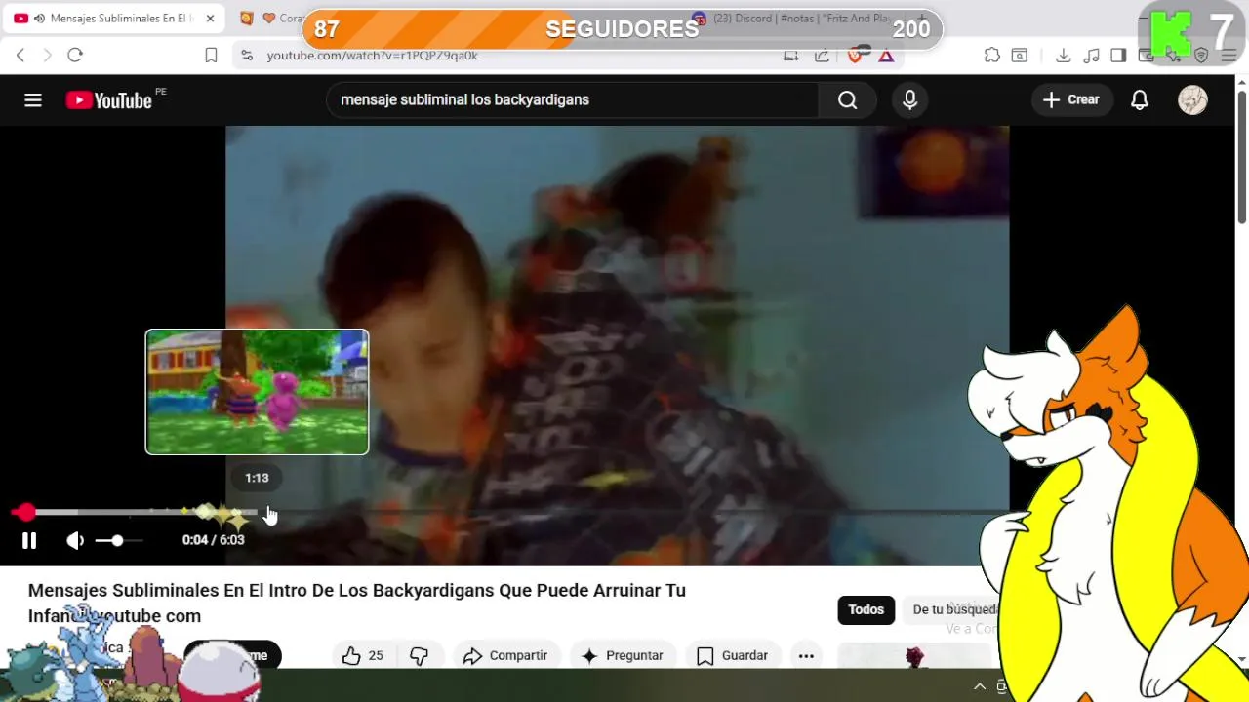Open browser downloads icon
Viewport: 1249px width, 702px height.
click(x=1064, y=56)
